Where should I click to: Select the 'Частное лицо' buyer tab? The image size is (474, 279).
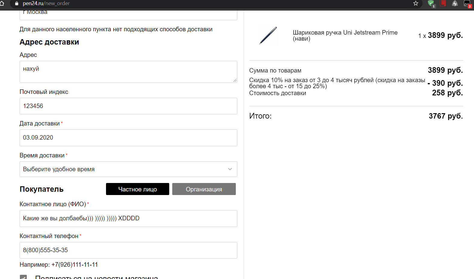tap(137, 189)
